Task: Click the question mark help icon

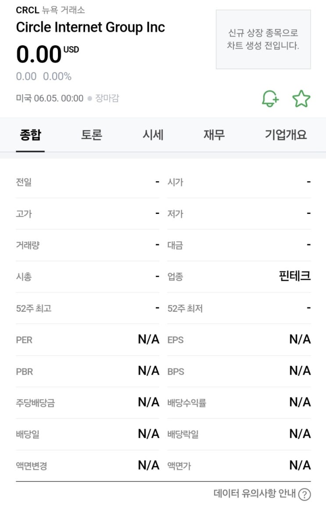Action: pos(304,495)
